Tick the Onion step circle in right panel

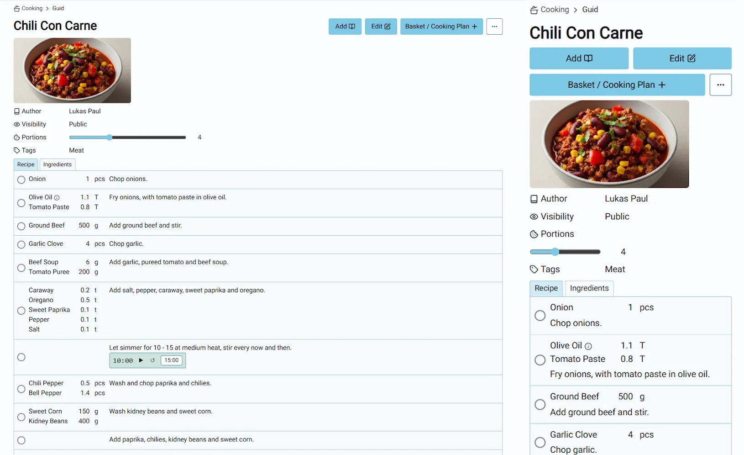click(540, 316)
